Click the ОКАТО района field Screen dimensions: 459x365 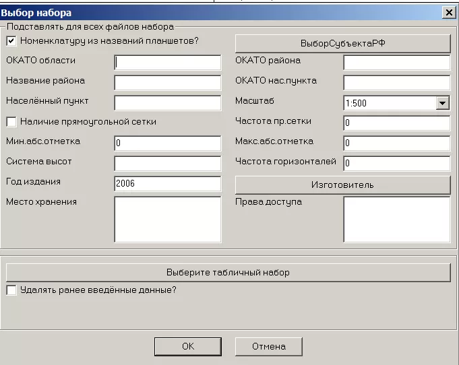click(396, 63)
